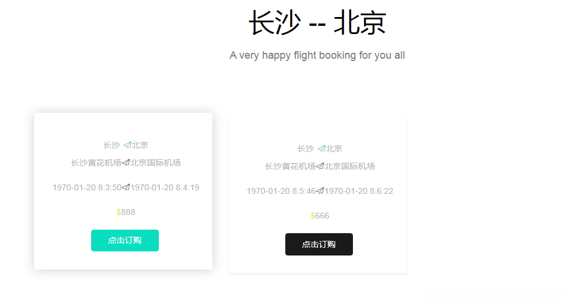Select departure time 1970-01-20 8:5:46
The image size is (570, 306).
tap(281, 191)
